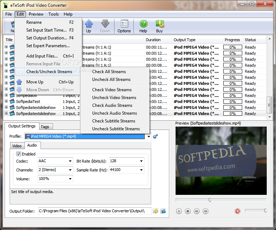The width and height of the screenshot is (276, 230).
Task: Select the Audio tab
Action: pyautogui.click(x=32, y=145)
